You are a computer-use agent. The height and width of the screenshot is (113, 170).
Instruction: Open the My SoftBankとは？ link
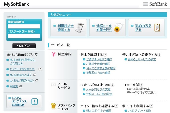click(20, 75)
